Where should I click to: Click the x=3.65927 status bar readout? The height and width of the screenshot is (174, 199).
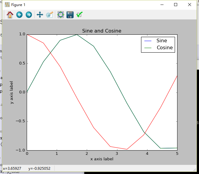click(12, 169)
